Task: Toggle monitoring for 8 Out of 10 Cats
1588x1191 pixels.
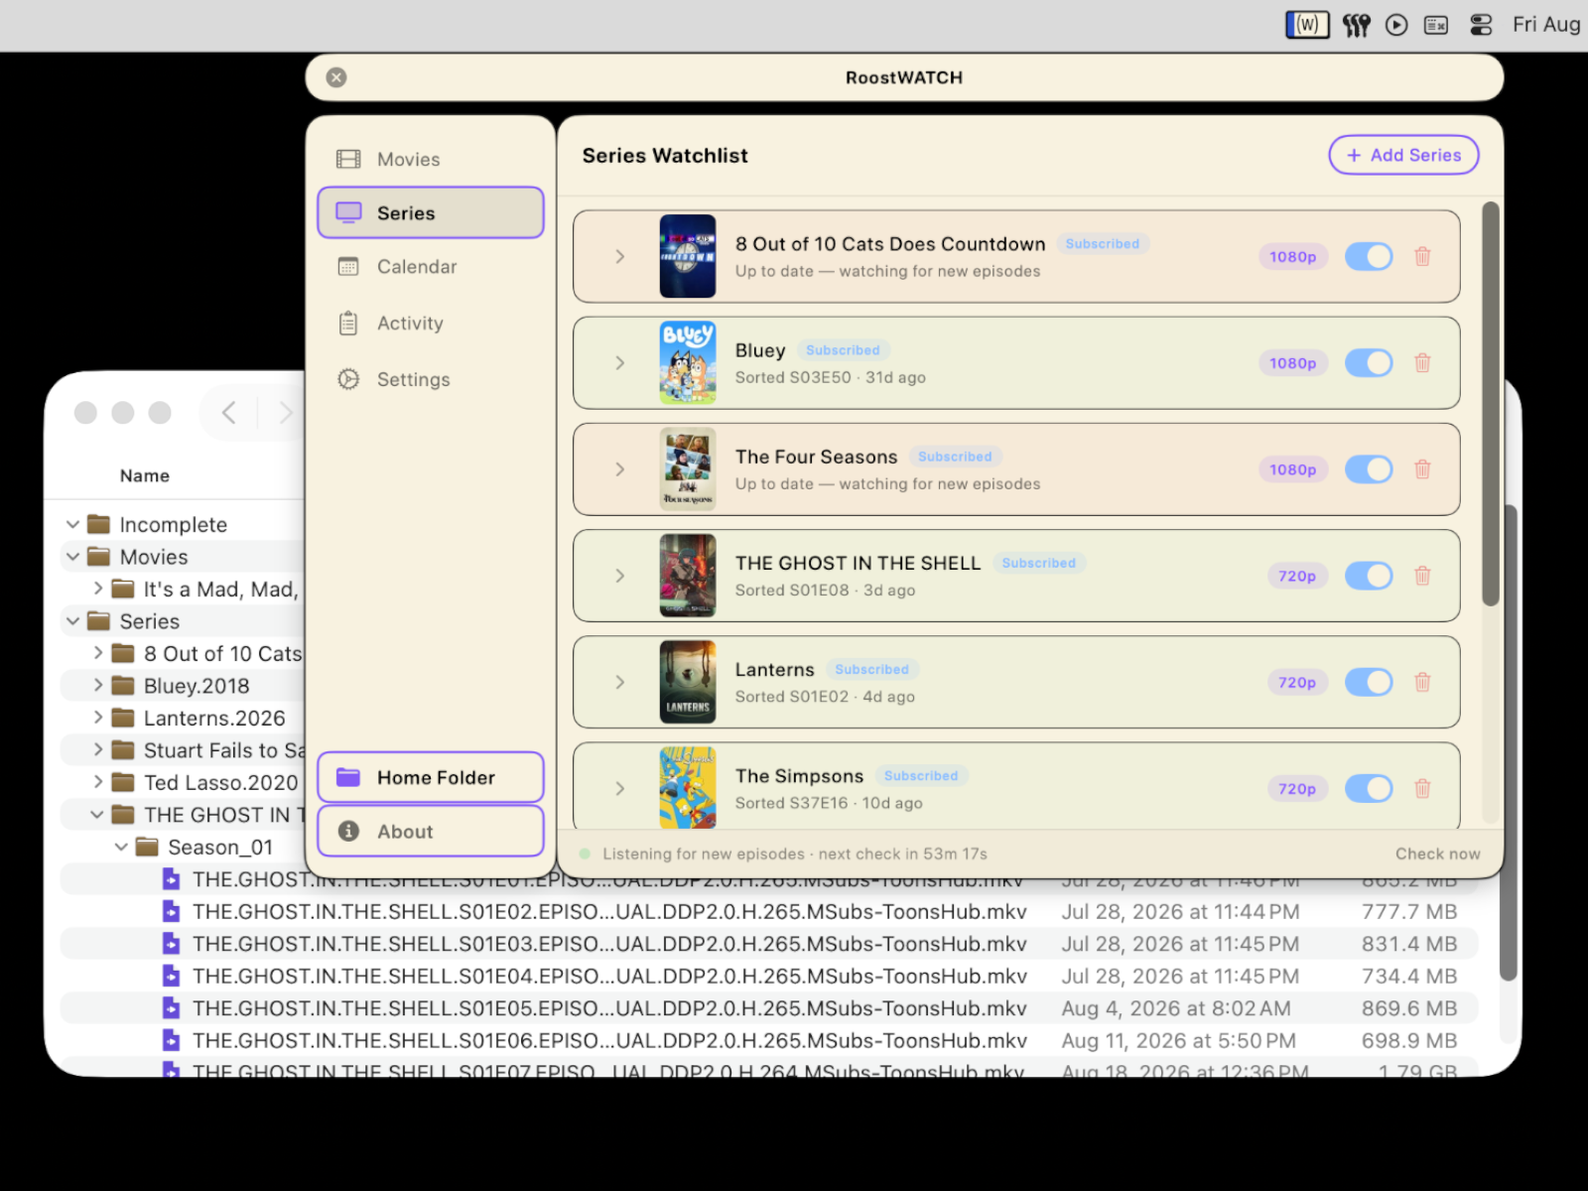Action: [x=1369, y=256]
